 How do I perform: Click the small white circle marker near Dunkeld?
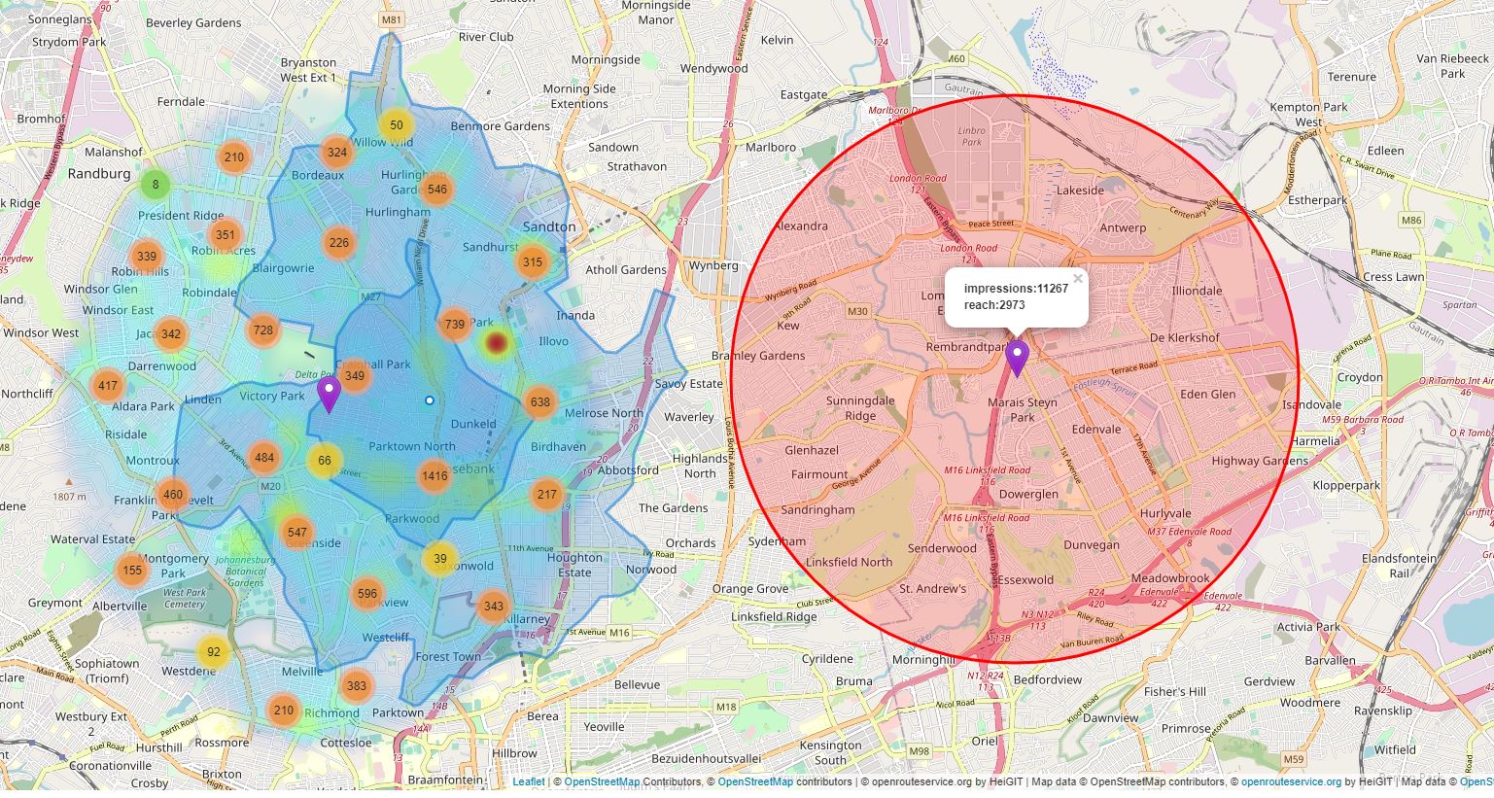click(430, 400)
